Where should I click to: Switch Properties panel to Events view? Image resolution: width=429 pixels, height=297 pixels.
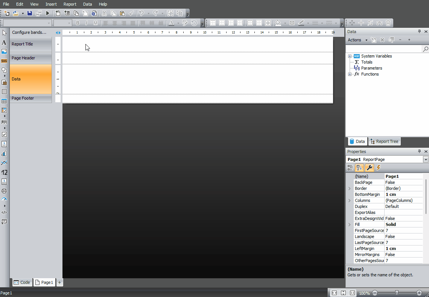pyautogui.click(x=379, y=168)
